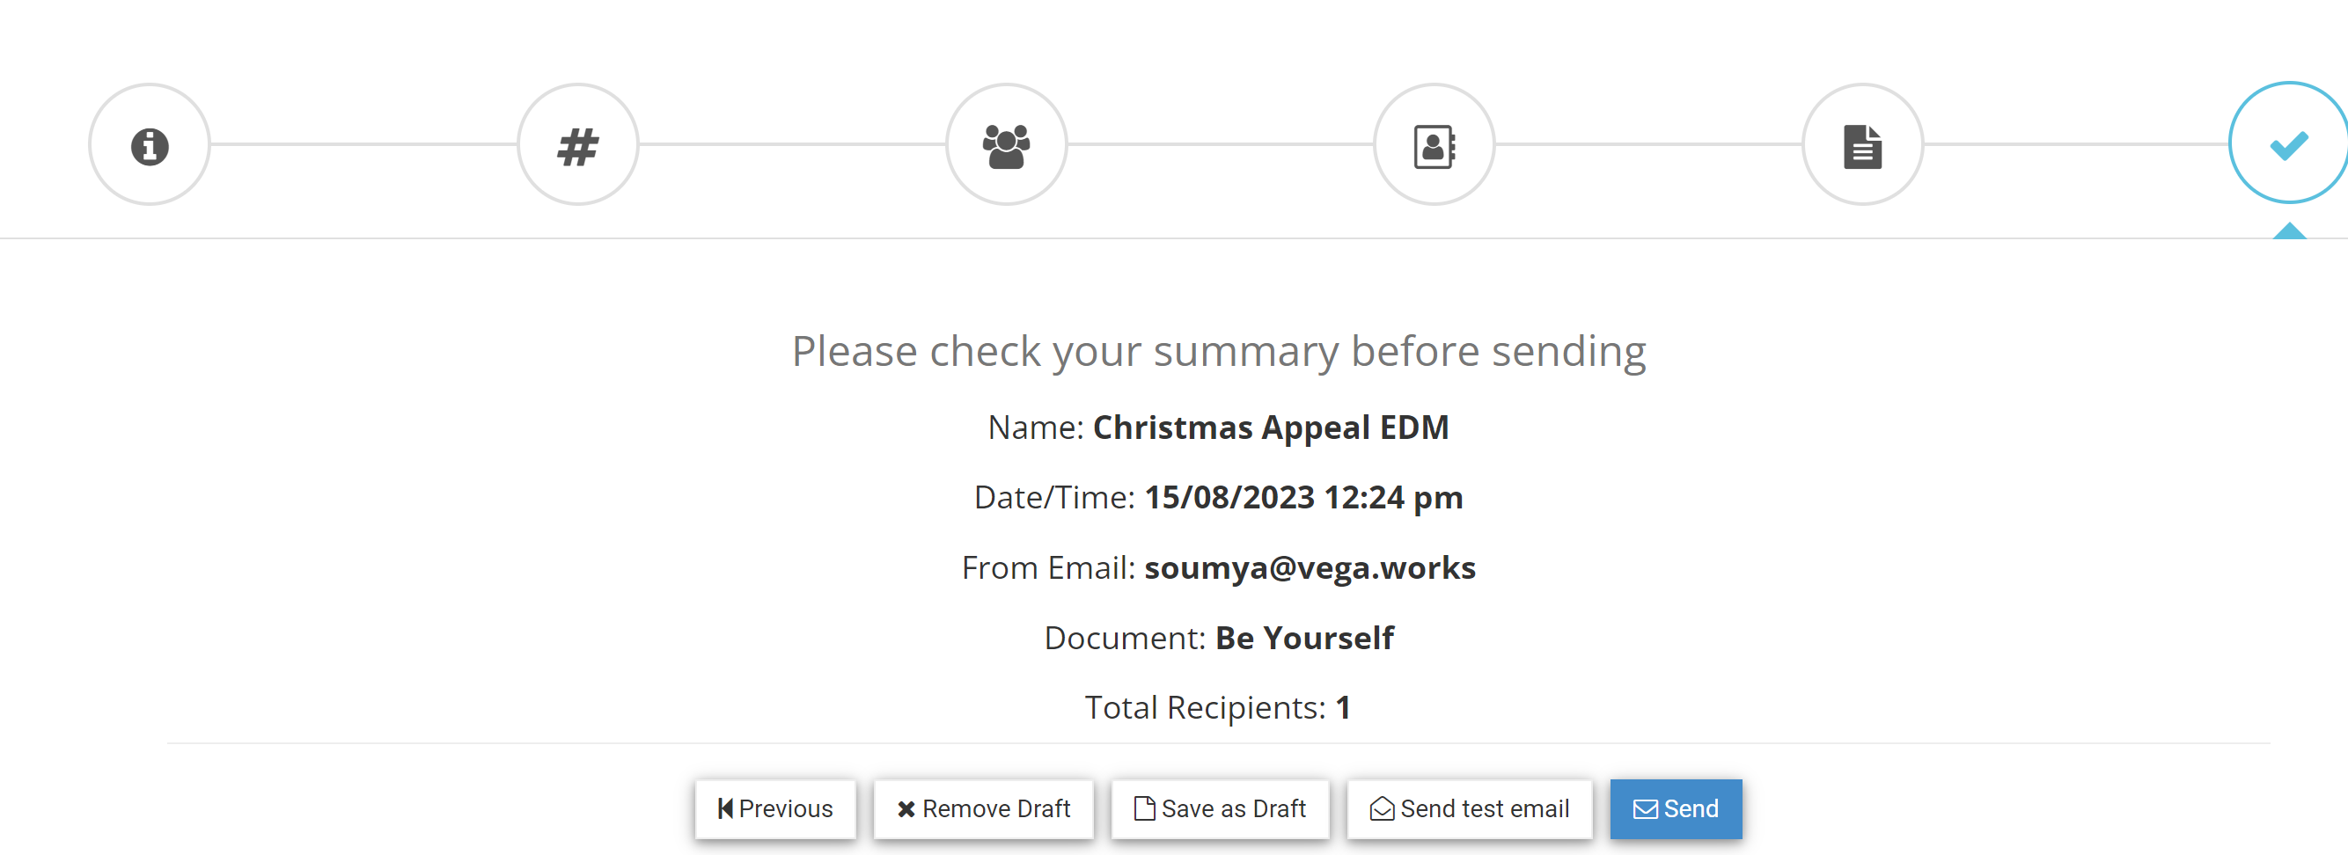This screenshot has width=2348, height=855.
Task: Select the address book contacts step
Action: pos(1434,145)
